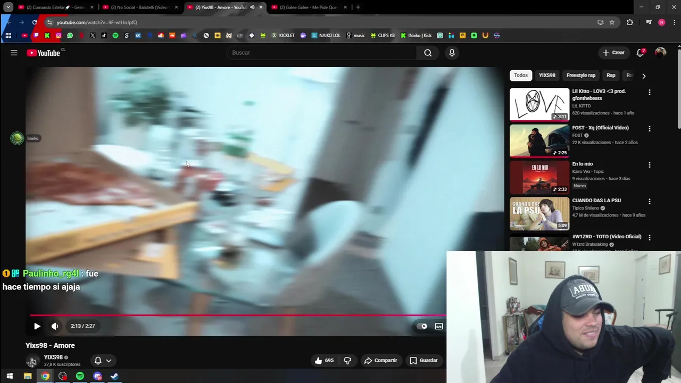Viewport: 681px width, 383px height.
Task: Open options menu for W1ZRD TOTO video
Action: pos(649,237)
